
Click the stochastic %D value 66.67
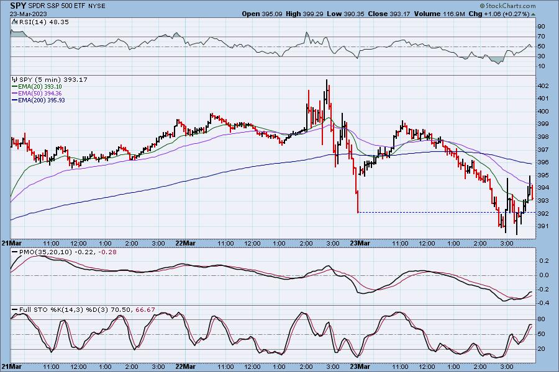coord(145,310)
